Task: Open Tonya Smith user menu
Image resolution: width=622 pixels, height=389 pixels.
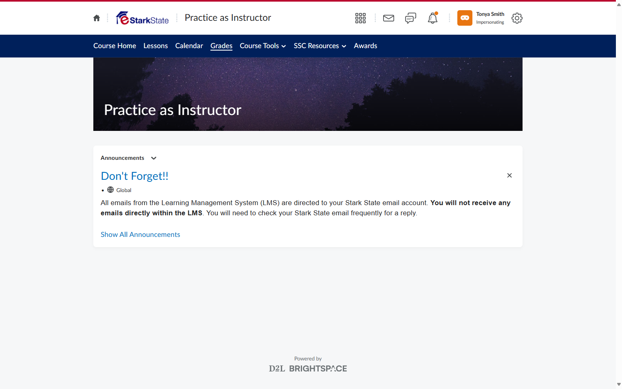Action: [x=481, y=18]
